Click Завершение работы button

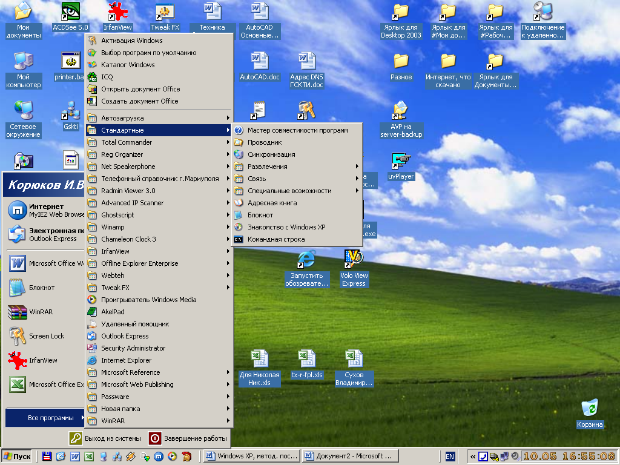(188, 438)
